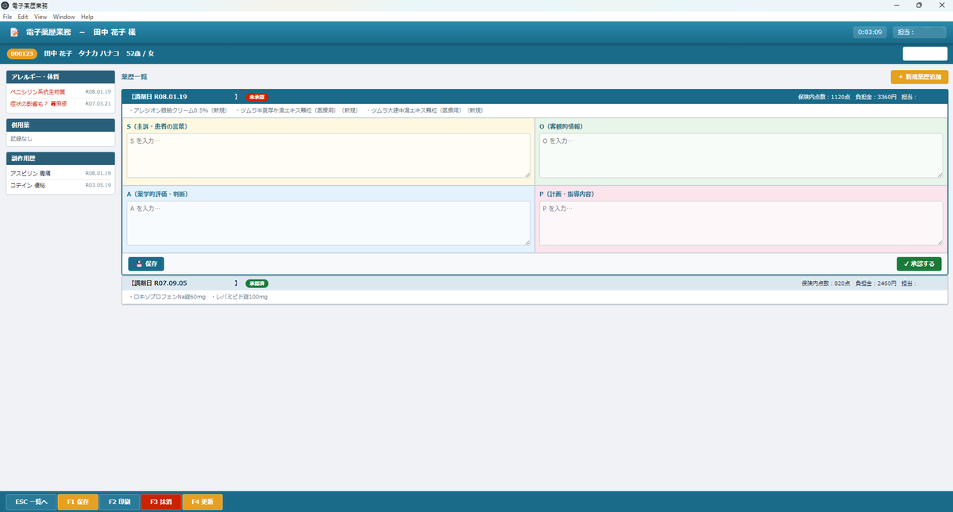Click the 0:03:09 timer display
The image size is (953, 512).
tap(870, 33)
